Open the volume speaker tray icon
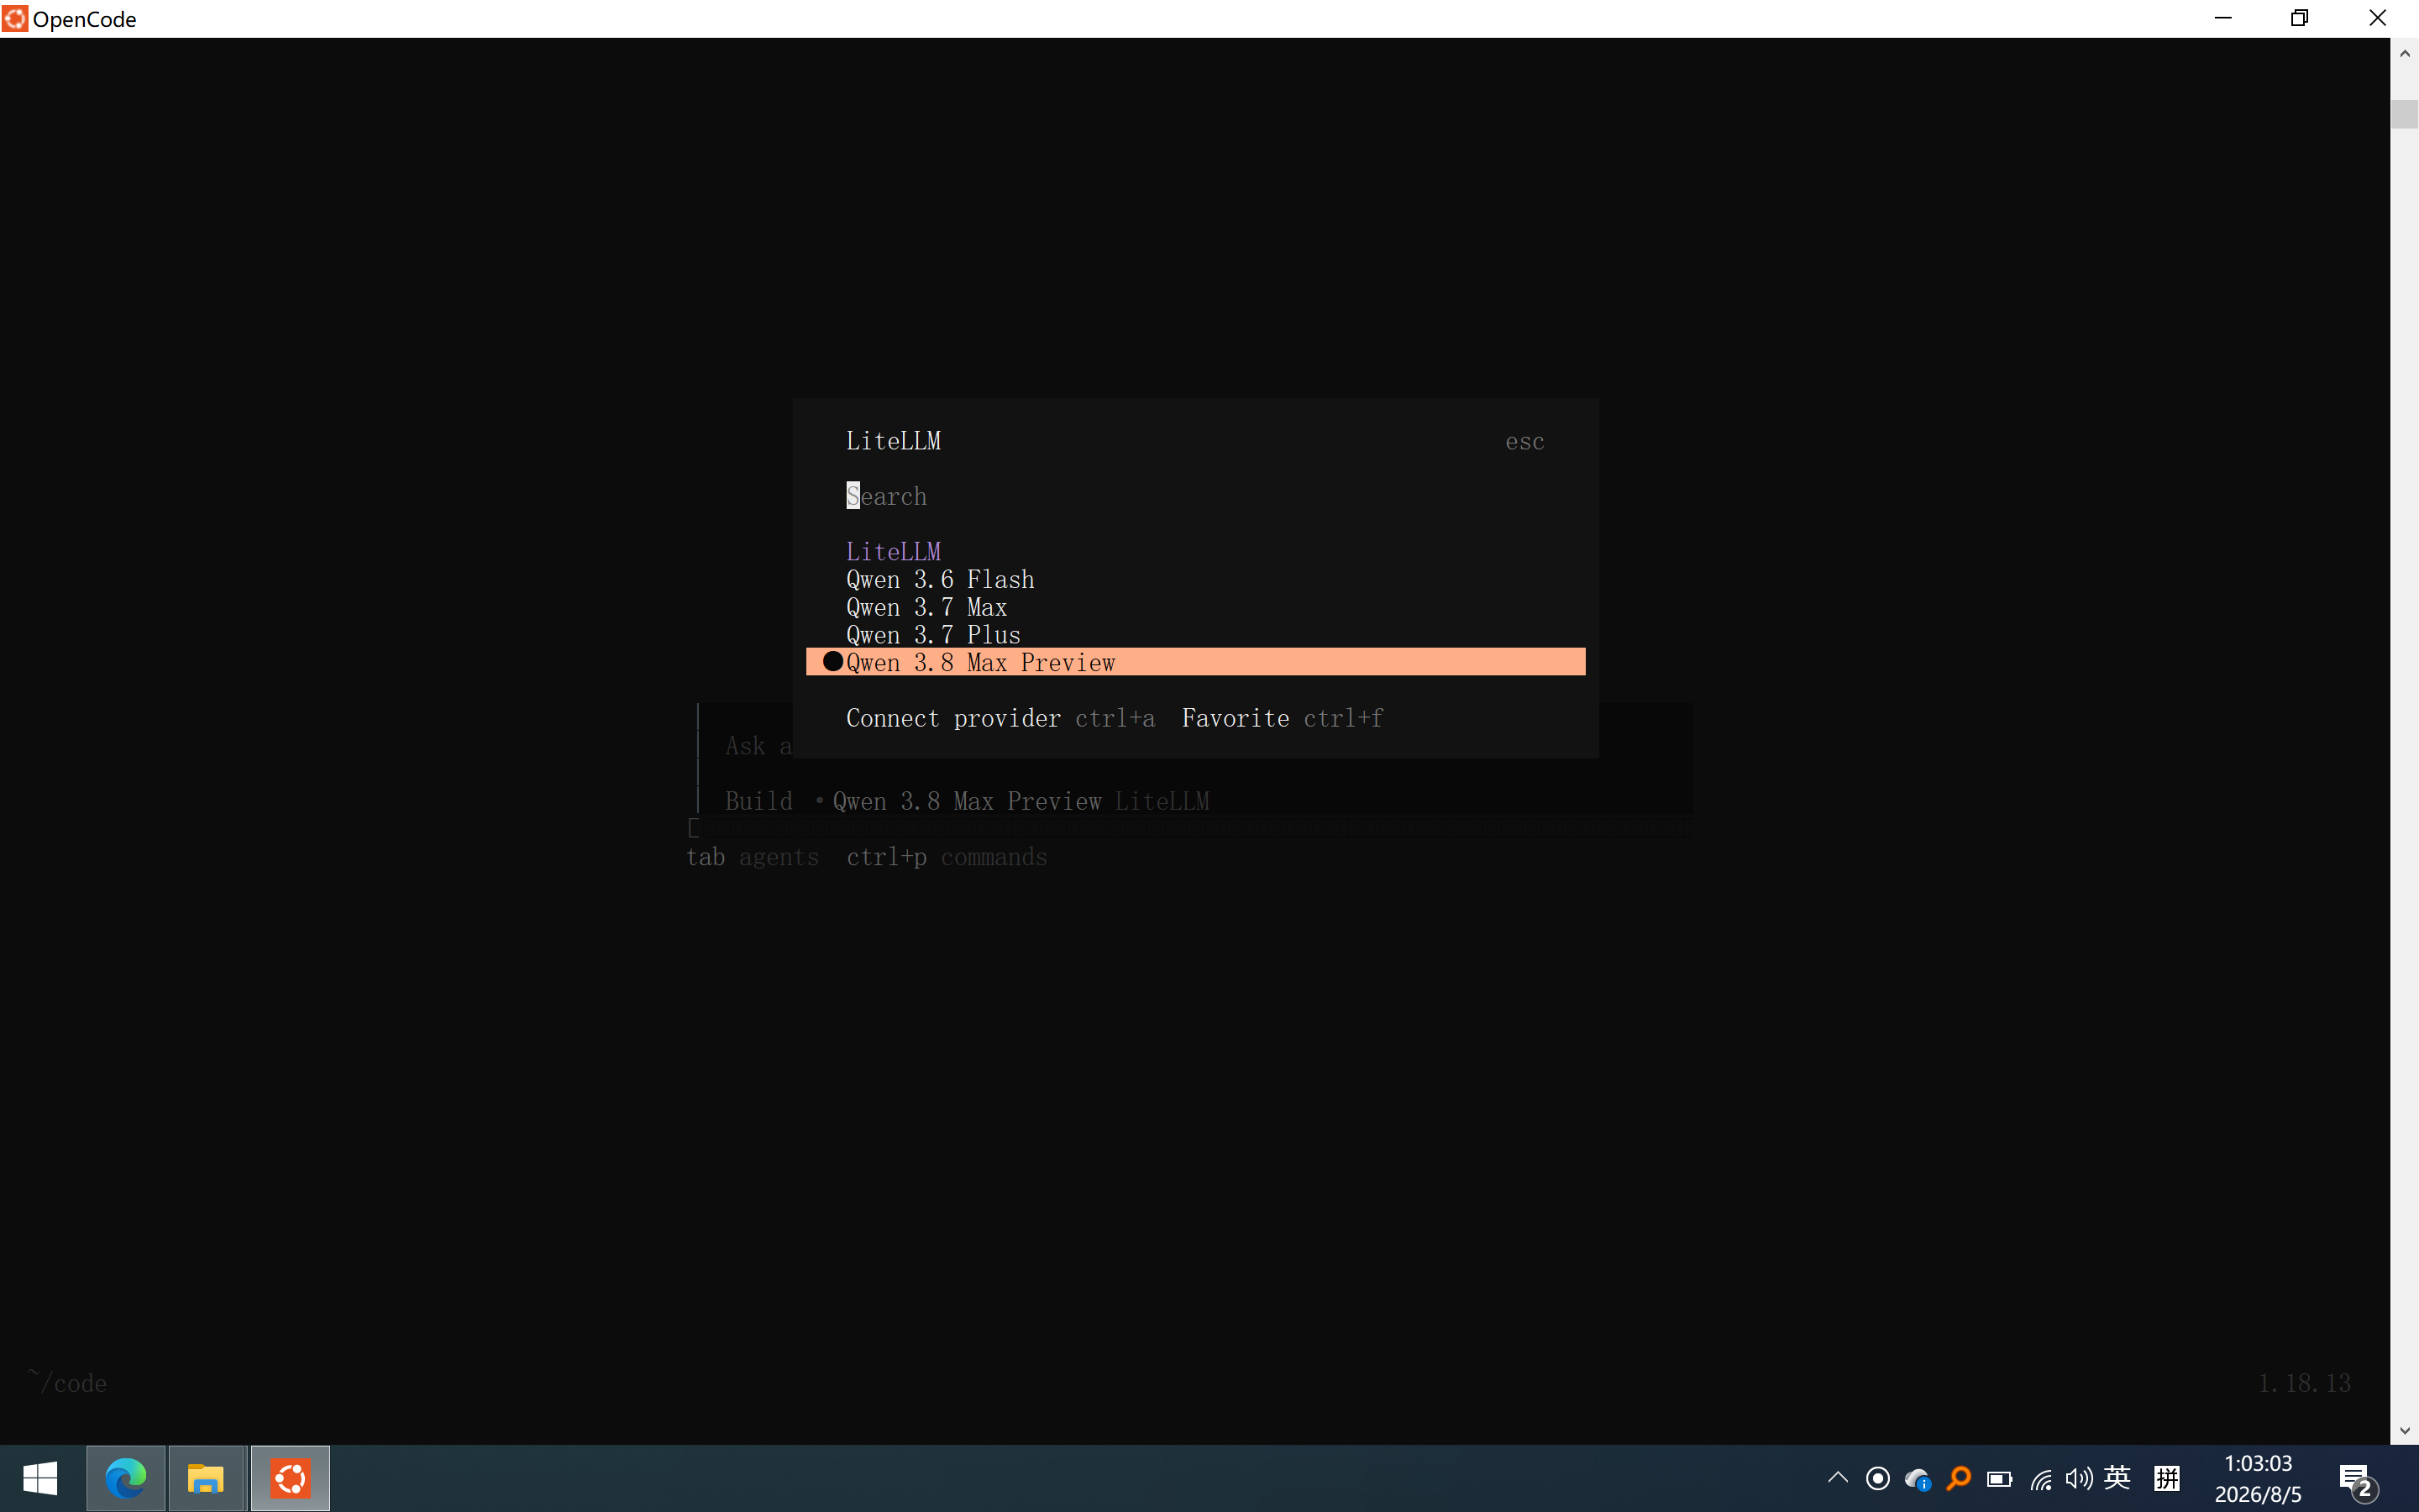The image size is (2419, 1512). point(2079,1478)
